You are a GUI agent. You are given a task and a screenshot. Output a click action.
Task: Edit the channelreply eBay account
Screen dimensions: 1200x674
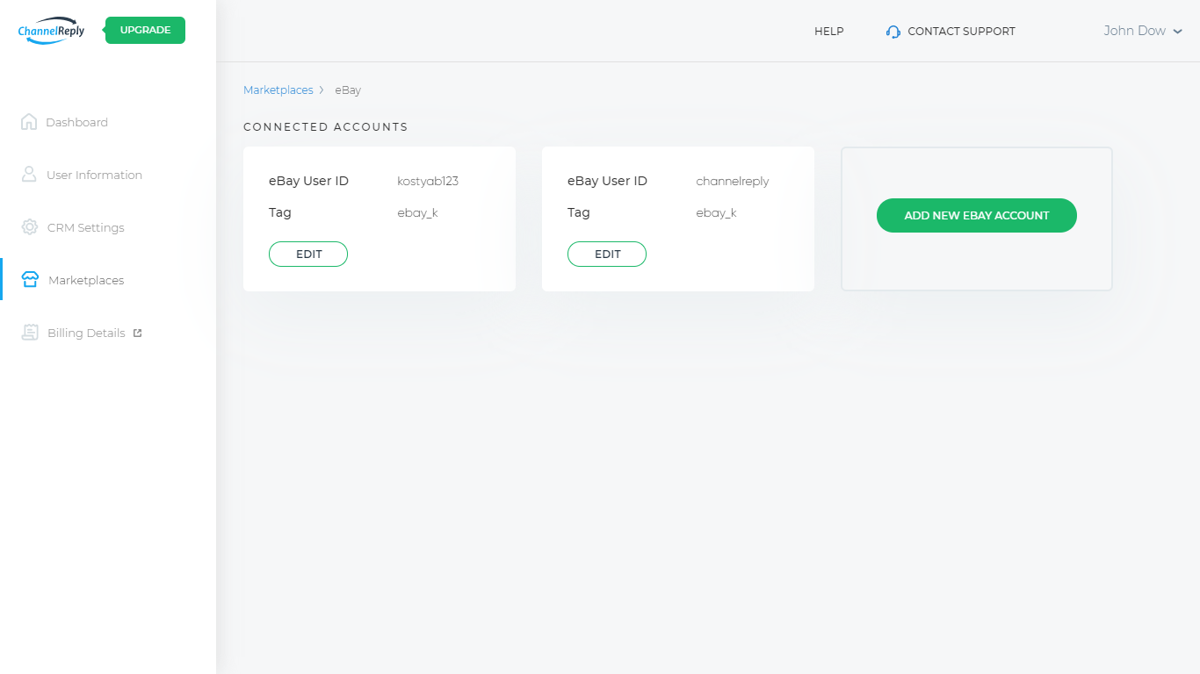pos(607,255)
